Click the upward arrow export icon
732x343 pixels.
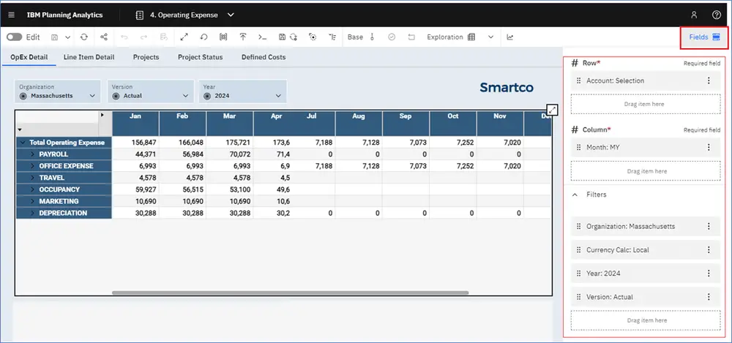(243, 37)
